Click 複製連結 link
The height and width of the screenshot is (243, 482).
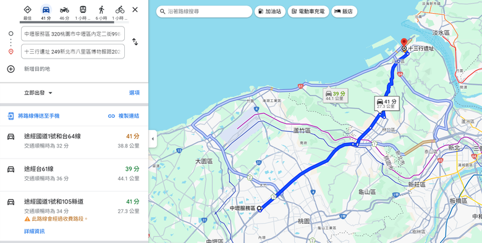pyautogui.click(x=129, y=116)
